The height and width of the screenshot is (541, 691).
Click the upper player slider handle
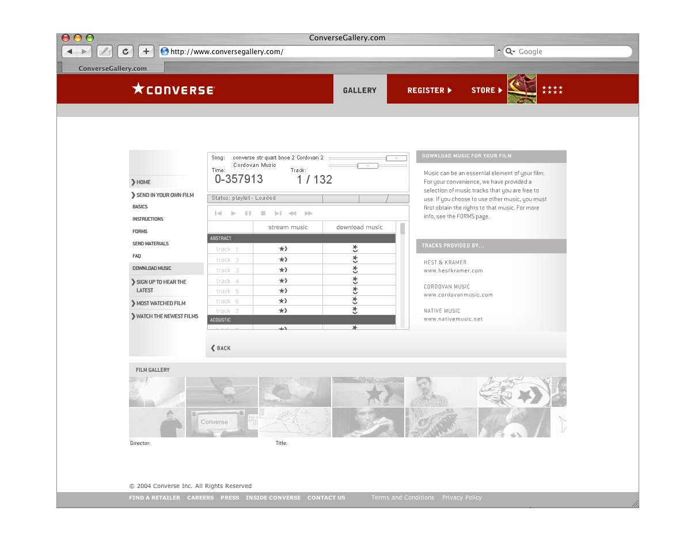pos(396,158)
